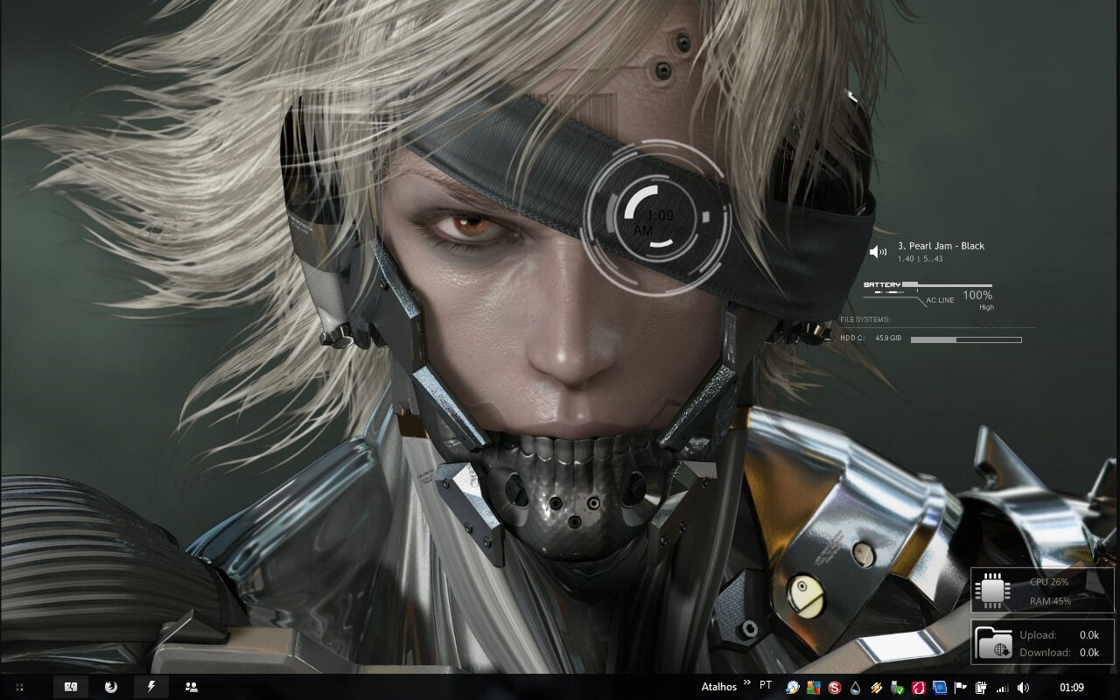Click the speaker icon beside Pearl Jam track
Screen dimensions: 1120x700
[878, 252]
